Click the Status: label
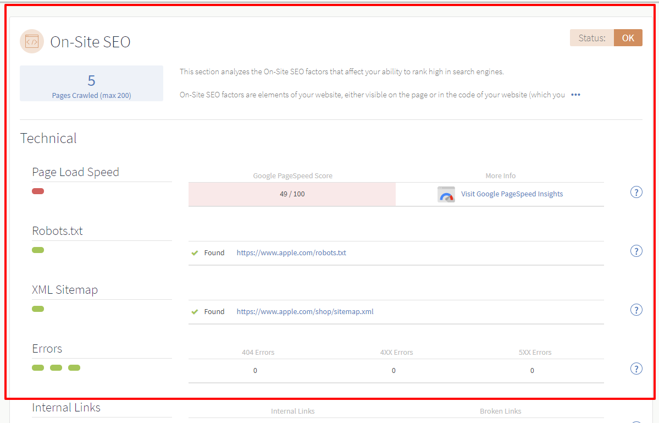Image resolution: width=659 pixels, height=423 pixels. click(x=592, y=38)
